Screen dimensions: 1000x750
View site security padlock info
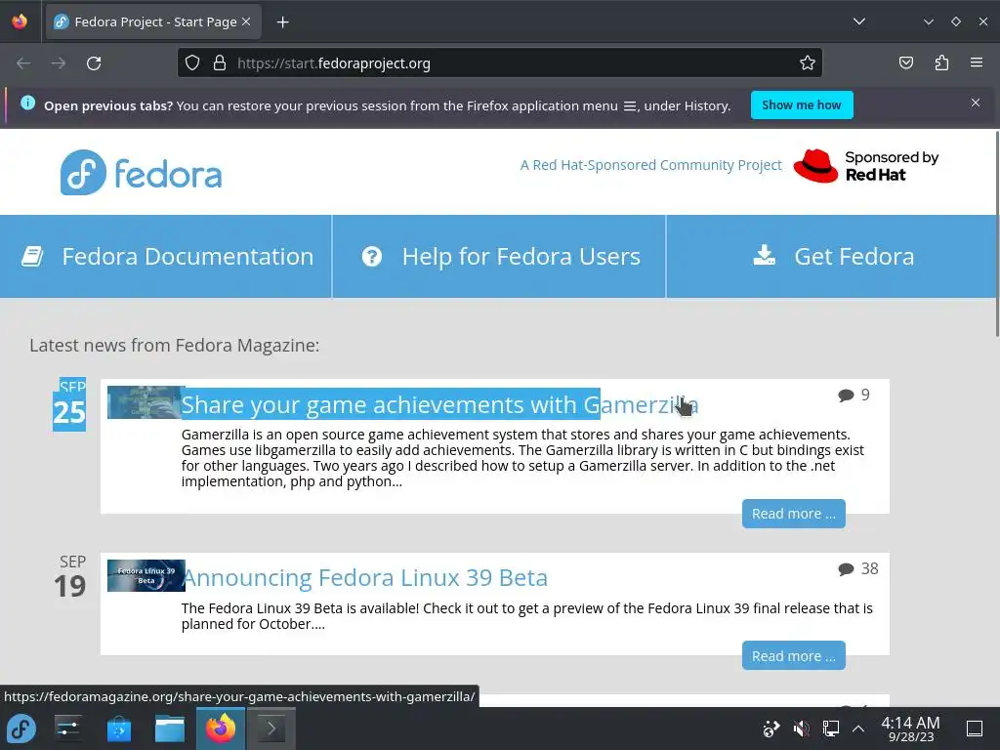(220, 63)
